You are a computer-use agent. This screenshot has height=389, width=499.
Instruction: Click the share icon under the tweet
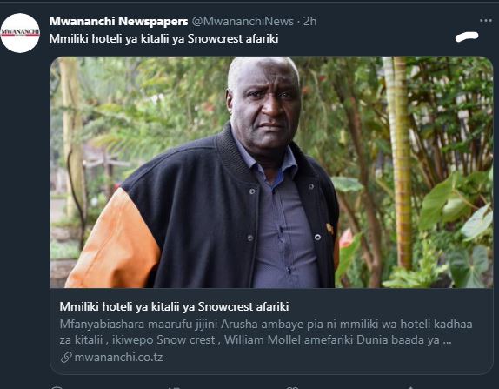point(410,387)
